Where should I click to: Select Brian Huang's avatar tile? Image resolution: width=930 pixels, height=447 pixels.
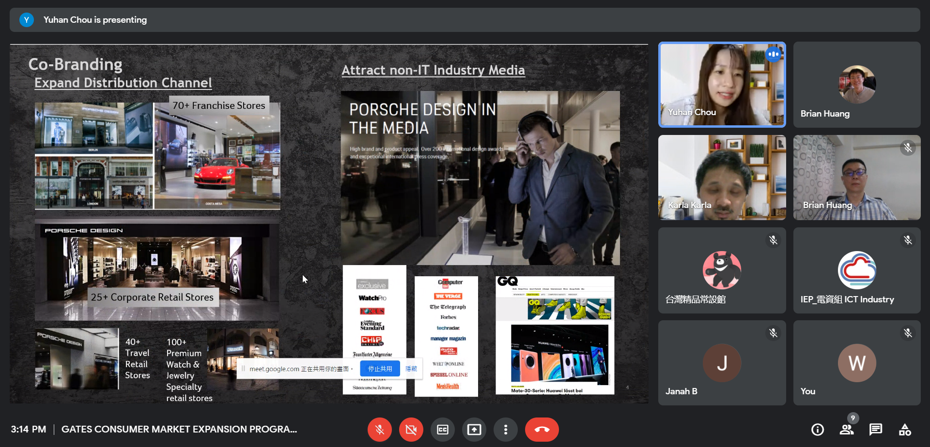click(857, 85)
